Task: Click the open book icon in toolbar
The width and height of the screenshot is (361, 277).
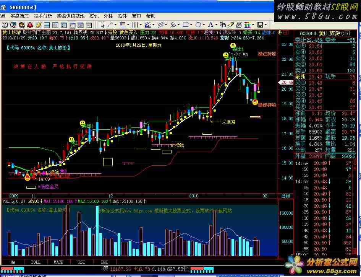Action: point(5,25)
